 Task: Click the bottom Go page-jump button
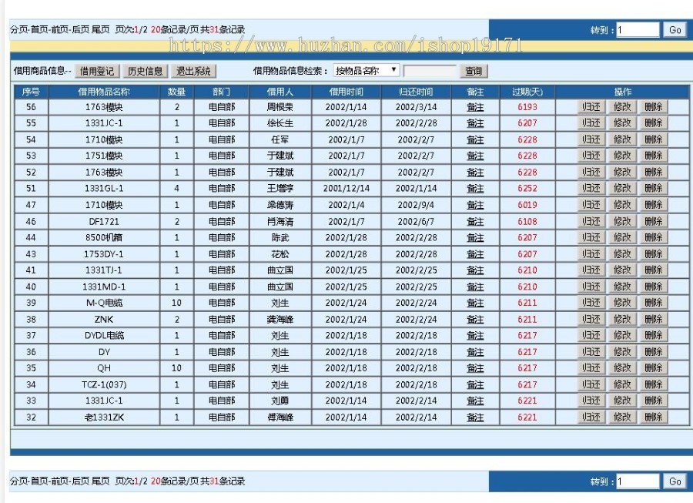pyautogui.click(x=673, y=480)
